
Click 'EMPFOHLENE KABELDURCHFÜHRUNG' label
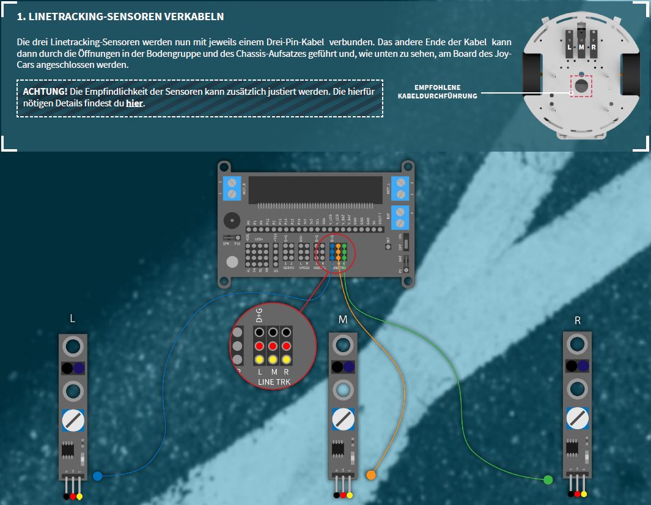[x=437, y=92]
